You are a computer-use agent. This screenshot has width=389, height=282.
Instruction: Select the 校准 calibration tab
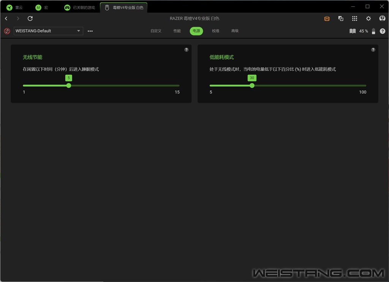coord(216,31)
